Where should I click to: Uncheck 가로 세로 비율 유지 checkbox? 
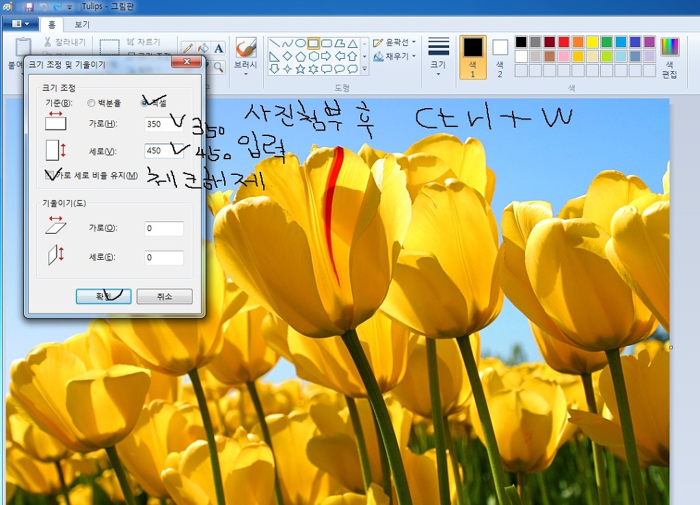pos(49,176)
